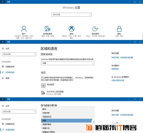The image size is (143, 133).
Task: Click the 添加语言 label
Action: pyautogui.click(x=50, y=84)
